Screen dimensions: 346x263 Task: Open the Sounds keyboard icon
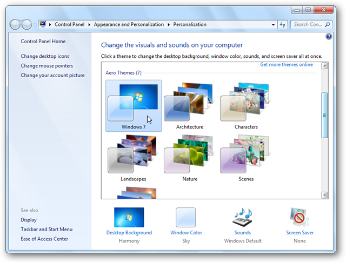[243, 217]
